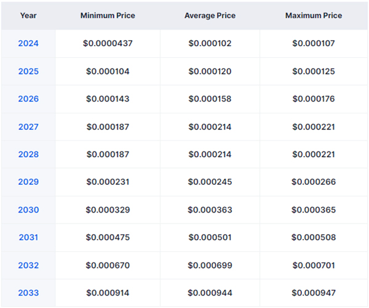Open the 2029 year link
369x308 pixels.
pyautogui.click(x=28, y=182)
